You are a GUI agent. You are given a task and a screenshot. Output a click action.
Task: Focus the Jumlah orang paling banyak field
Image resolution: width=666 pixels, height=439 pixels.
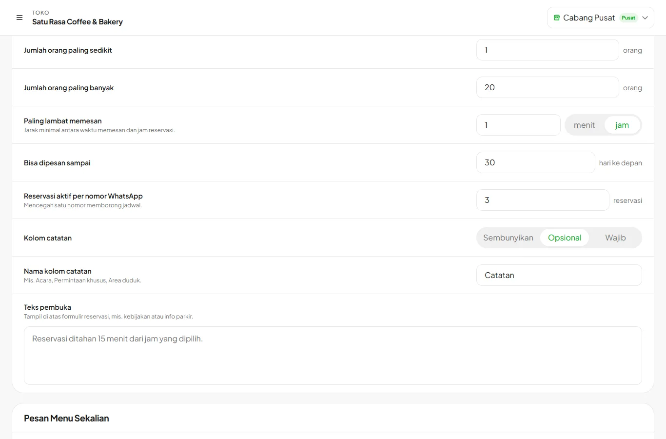pos(548,87)
